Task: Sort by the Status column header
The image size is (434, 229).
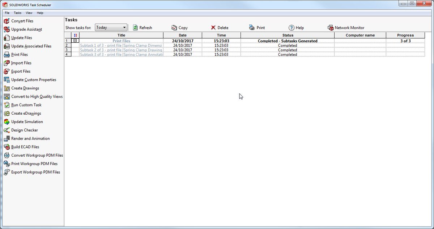Action: click(x=288, y=35)
